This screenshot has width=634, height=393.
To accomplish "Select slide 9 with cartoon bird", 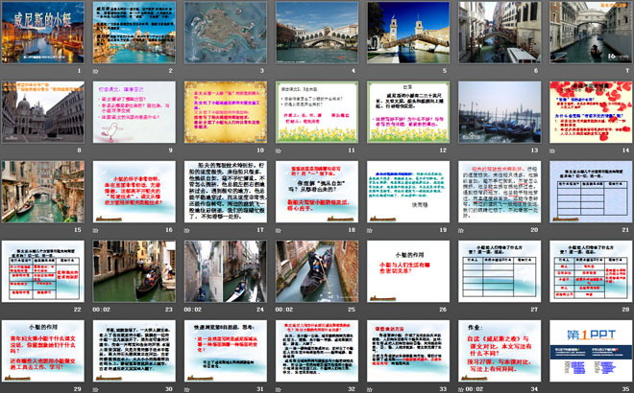I will pyautogui.click(x=134, y=112).
